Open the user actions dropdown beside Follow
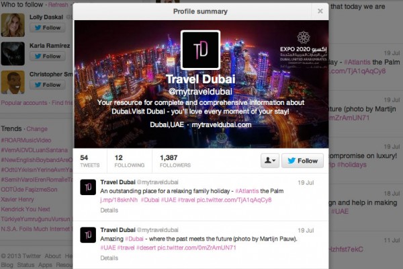 270,161
